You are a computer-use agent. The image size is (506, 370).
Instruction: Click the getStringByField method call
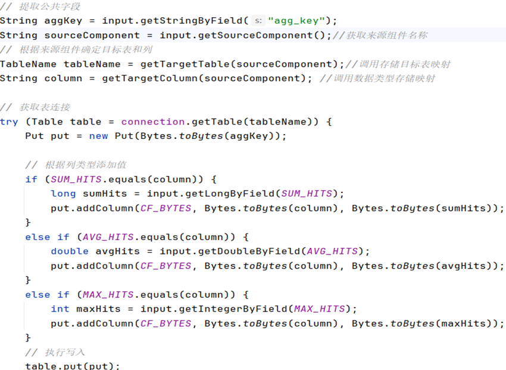(x=191, y=21)
